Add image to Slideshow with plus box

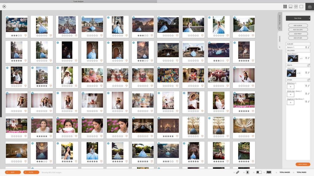coord(291,86)
